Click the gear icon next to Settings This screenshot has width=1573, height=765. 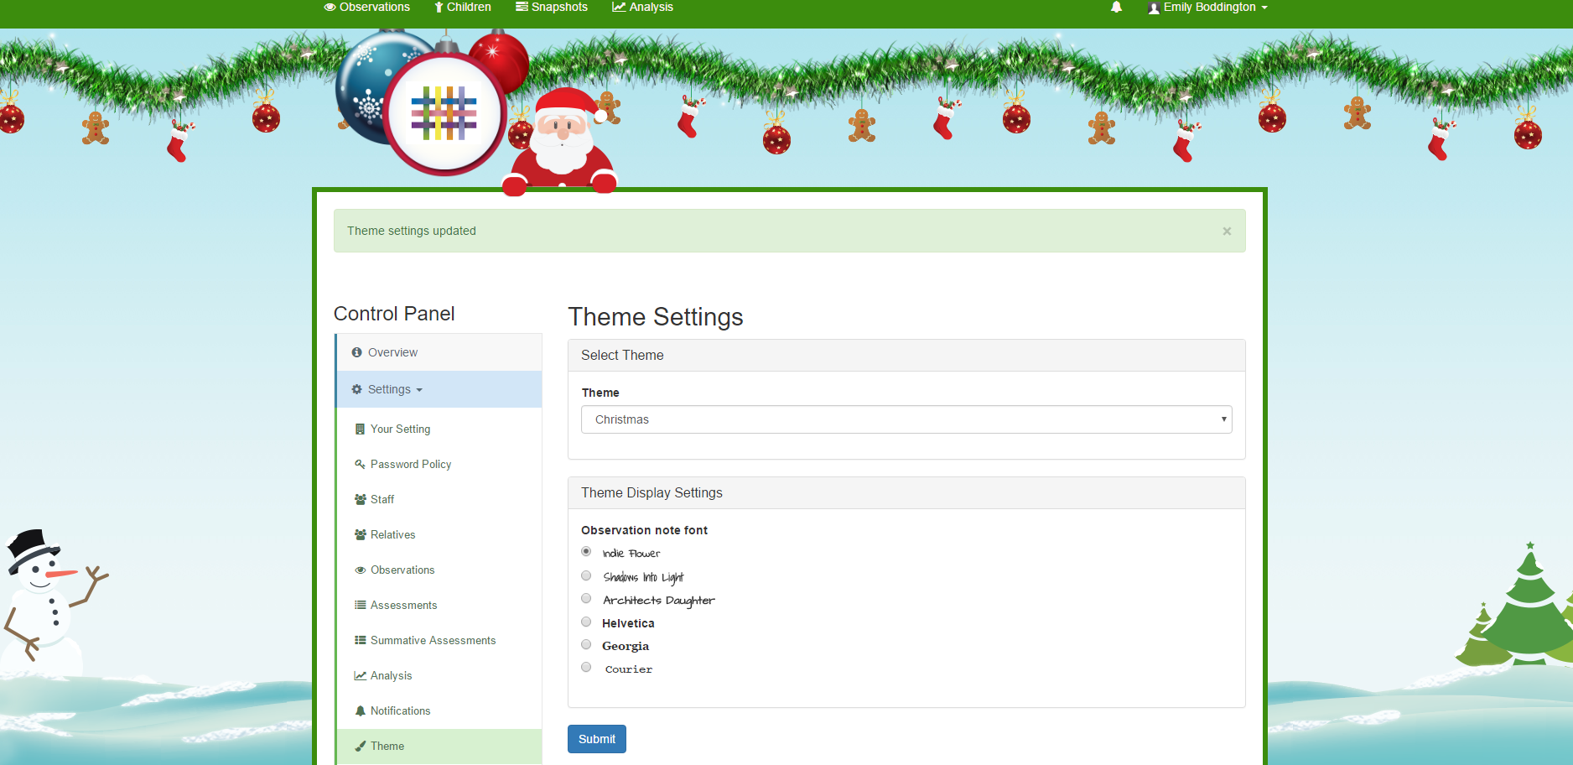356,389
